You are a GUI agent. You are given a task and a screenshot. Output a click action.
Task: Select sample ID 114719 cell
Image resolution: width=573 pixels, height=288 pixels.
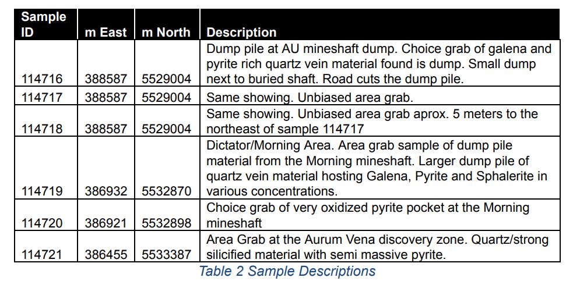tap(43, 191)
